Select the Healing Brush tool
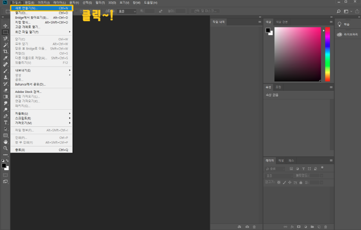The width and height of the screenshot is (361, 230). [5, 64]
